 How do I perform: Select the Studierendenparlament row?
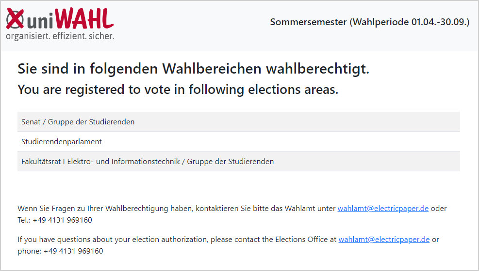click(x=239, y=142)
